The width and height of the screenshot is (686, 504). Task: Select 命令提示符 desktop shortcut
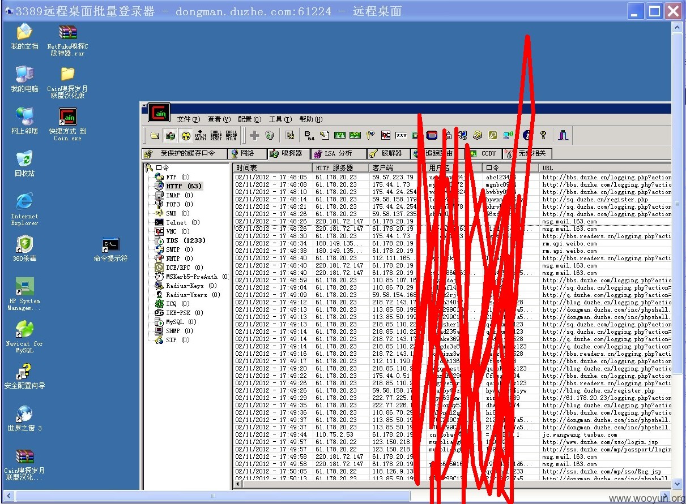[110, 249]
